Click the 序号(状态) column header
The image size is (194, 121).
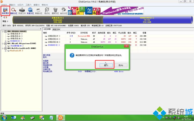click(x=71, y=33)
